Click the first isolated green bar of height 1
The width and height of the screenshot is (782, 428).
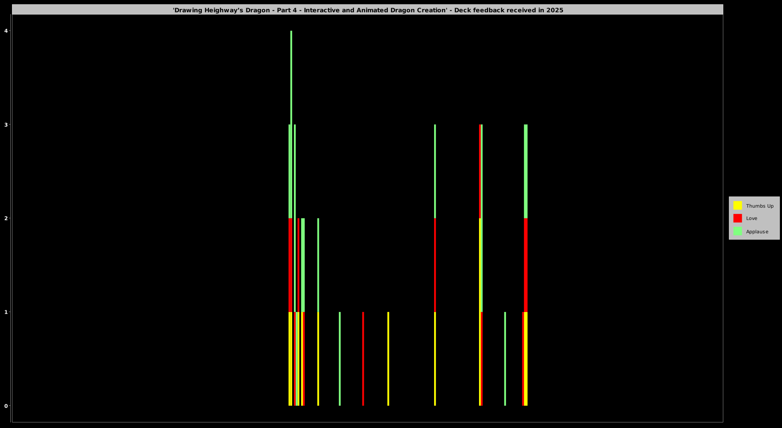click(340, 359)
